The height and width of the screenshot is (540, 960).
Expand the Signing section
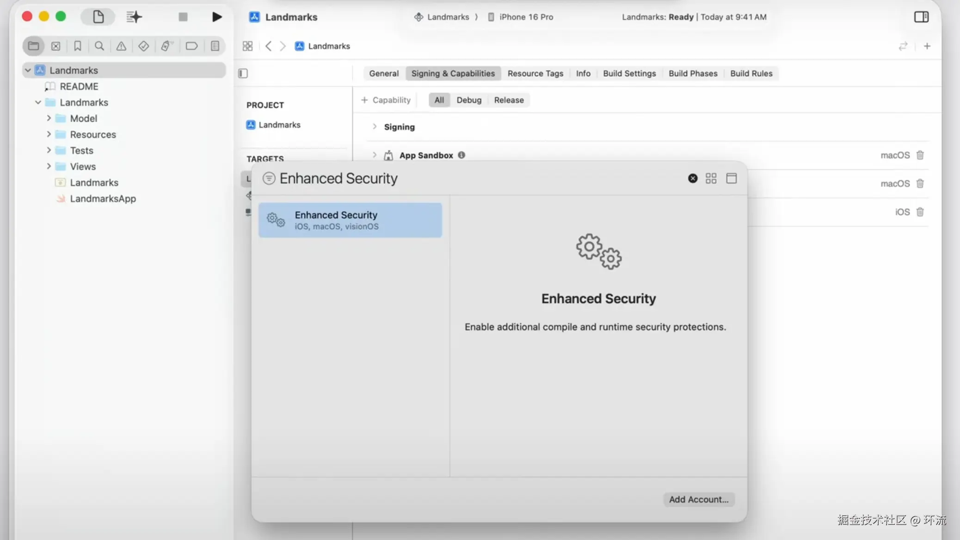[x=375, y=127]
